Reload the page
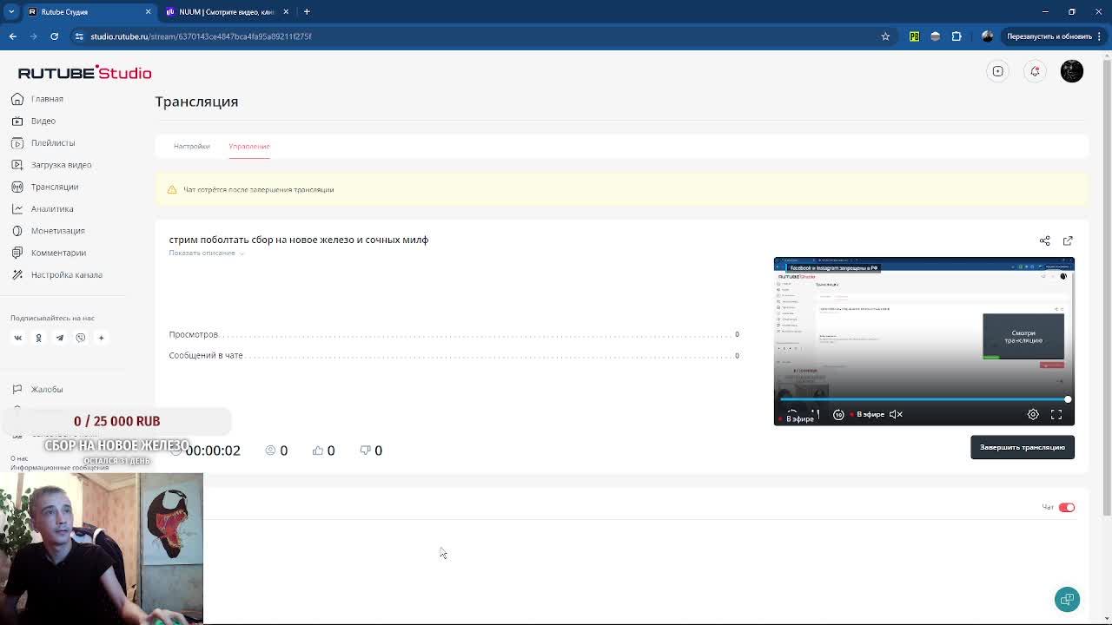This screenshot has width=1112, height=625. click(x=54, y=36)
